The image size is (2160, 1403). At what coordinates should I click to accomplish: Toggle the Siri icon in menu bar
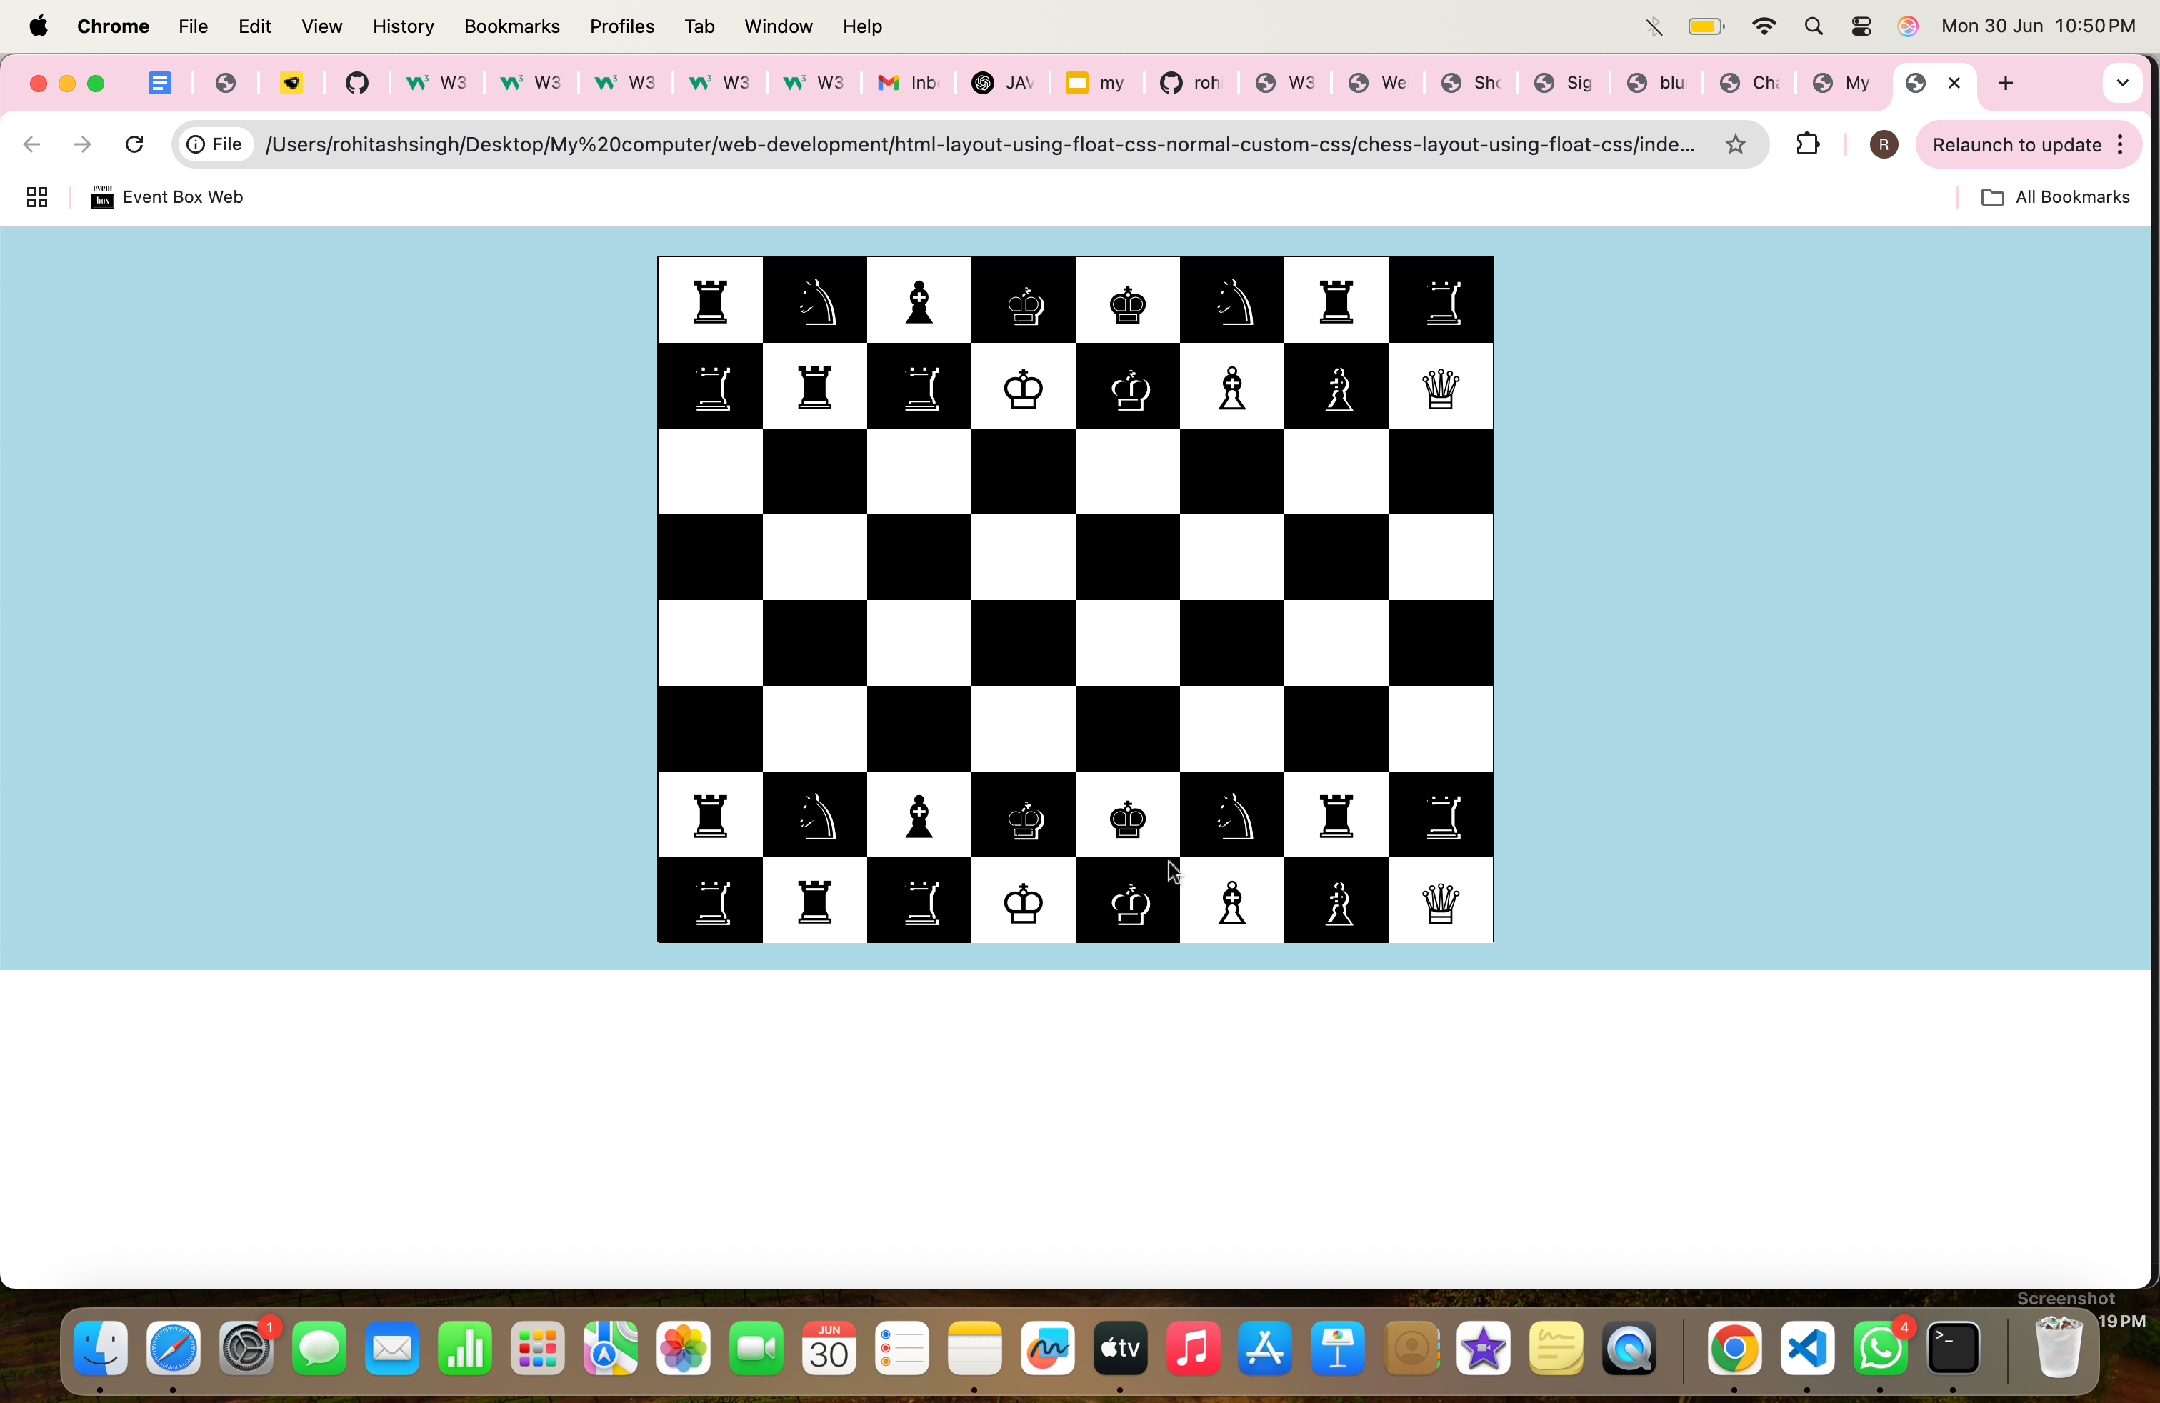point(1908,26)
